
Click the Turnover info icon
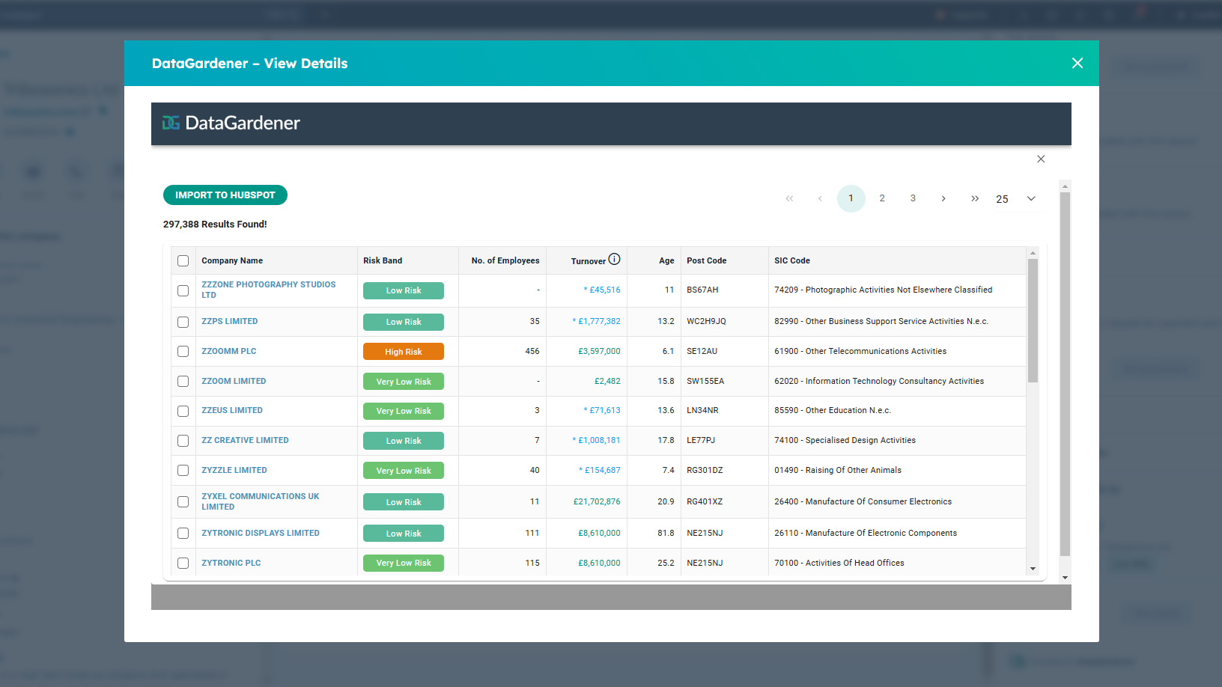[x=614, y=260]
